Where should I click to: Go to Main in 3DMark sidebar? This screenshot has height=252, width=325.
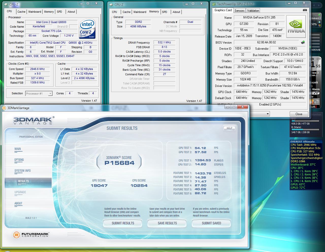18,149
